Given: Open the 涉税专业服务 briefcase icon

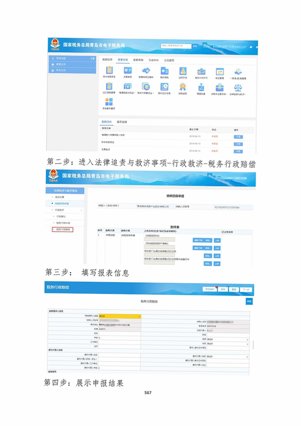Looking at the screenshot, I should pyautogui.click(x=219, y=87).
